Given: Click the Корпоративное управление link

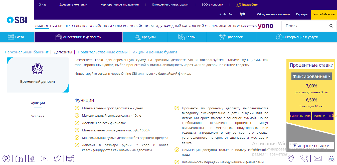Looking at the screenshot, I should 120,5.
